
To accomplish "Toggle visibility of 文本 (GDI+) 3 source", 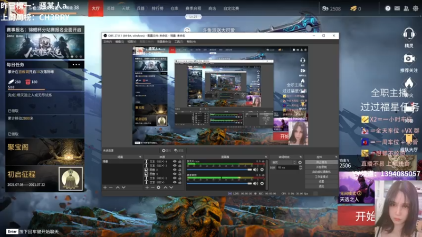I will 175,165.
